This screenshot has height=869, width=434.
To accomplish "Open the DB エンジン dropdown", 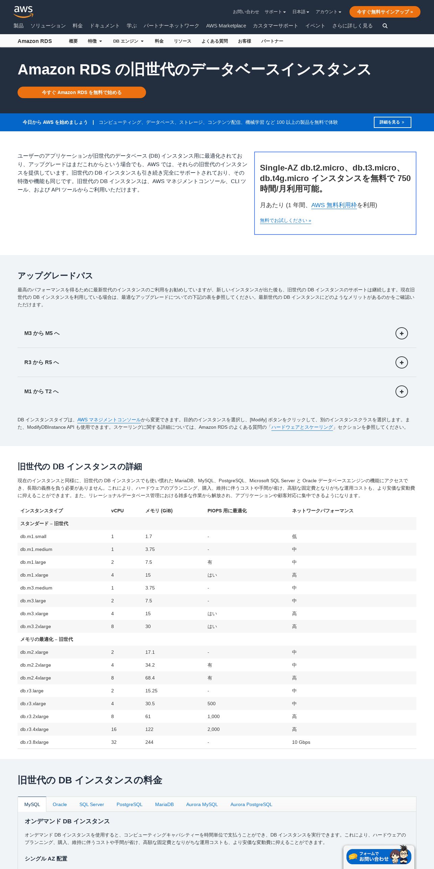I will point(128,41).
